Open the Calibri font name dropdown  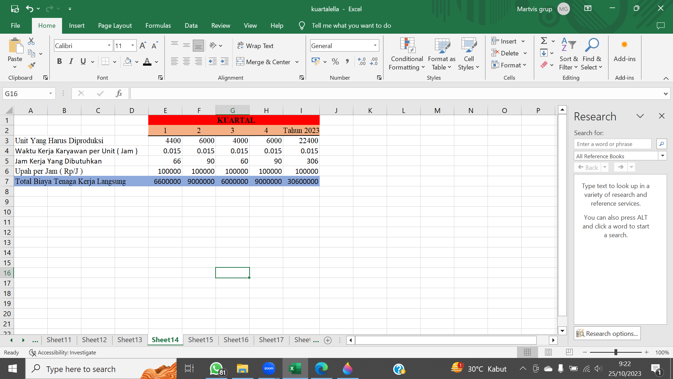(109, 46)
